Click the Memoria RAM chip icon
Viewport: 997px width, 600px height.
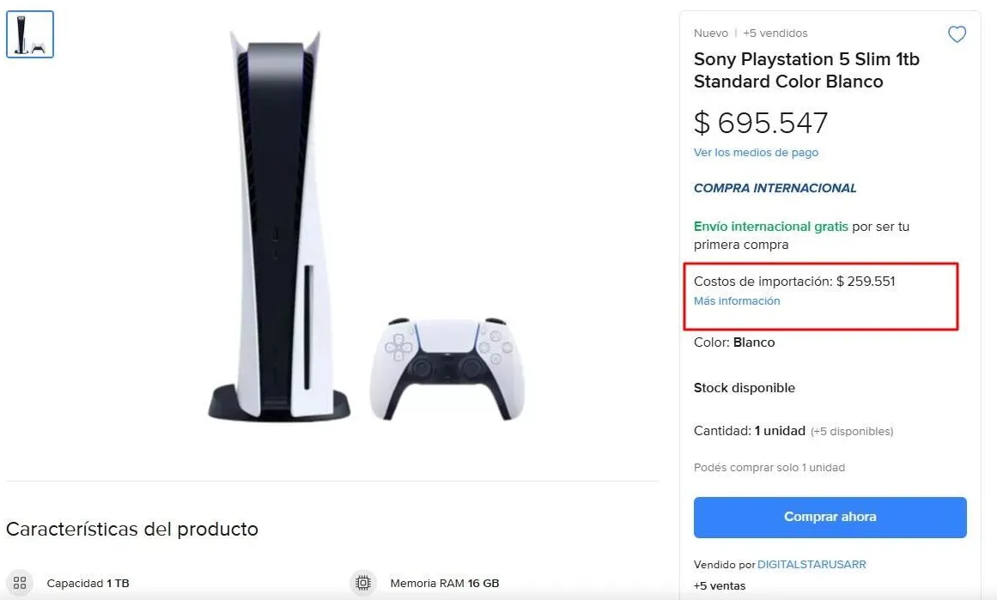click(362, 583)
